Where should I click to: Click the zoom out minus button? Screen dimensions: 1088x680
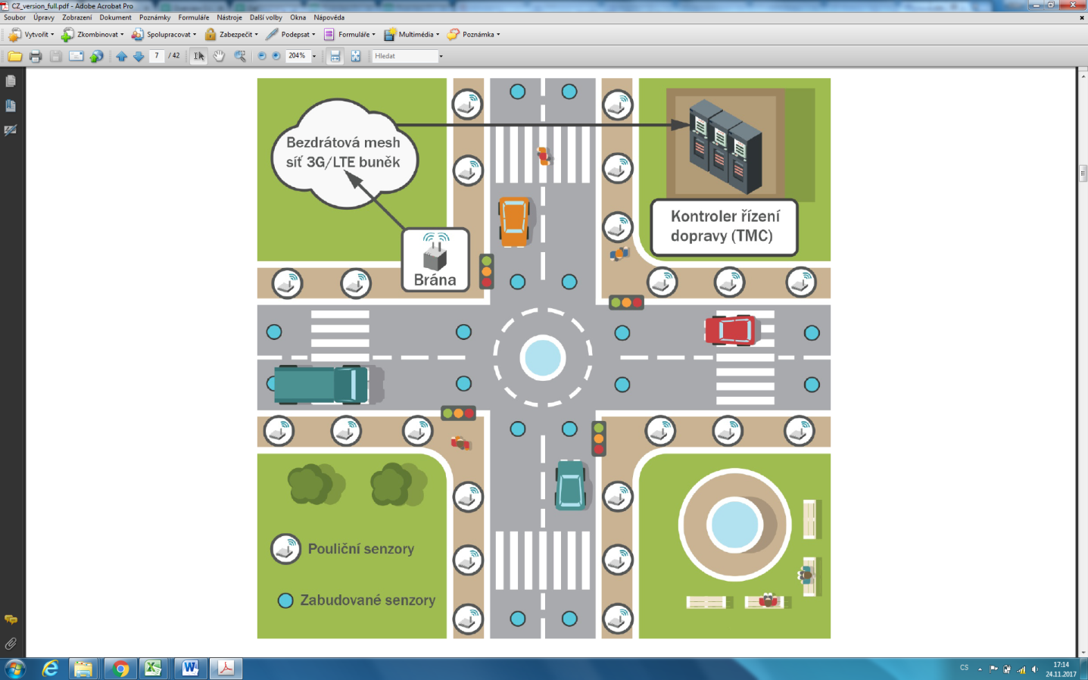pyautogui.click(x=262, y=56)
